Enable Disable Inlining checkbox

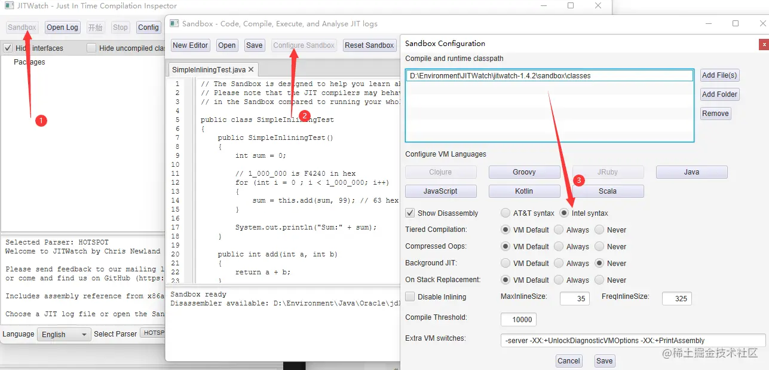pyautogui.click(x=410, y=296)
